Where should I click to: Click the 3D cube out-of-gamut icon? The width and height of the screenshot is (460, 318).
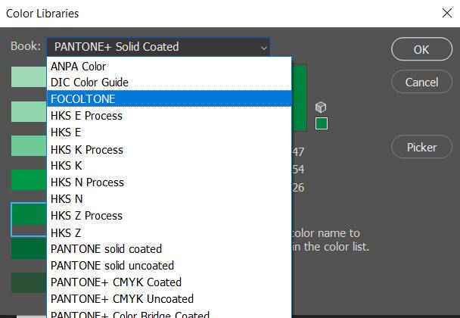pyautogui.click(x=322, y=108)
